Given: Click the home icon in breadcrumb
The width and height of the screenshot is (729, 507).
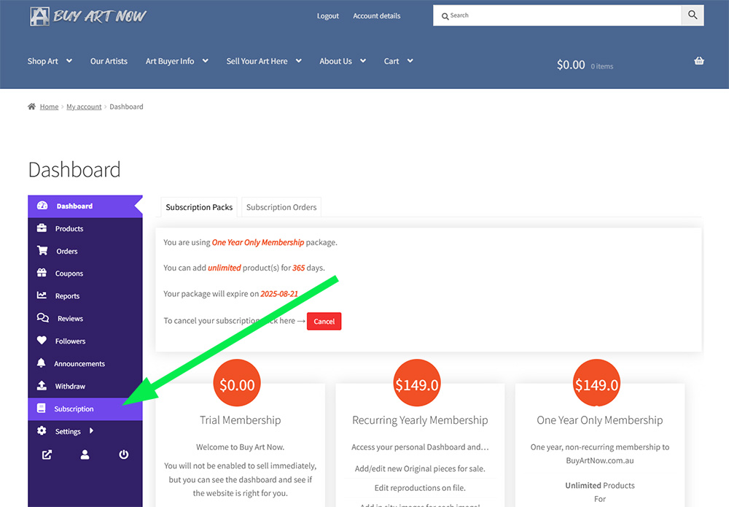Looking at the screenshot, I should coord(31,107).
